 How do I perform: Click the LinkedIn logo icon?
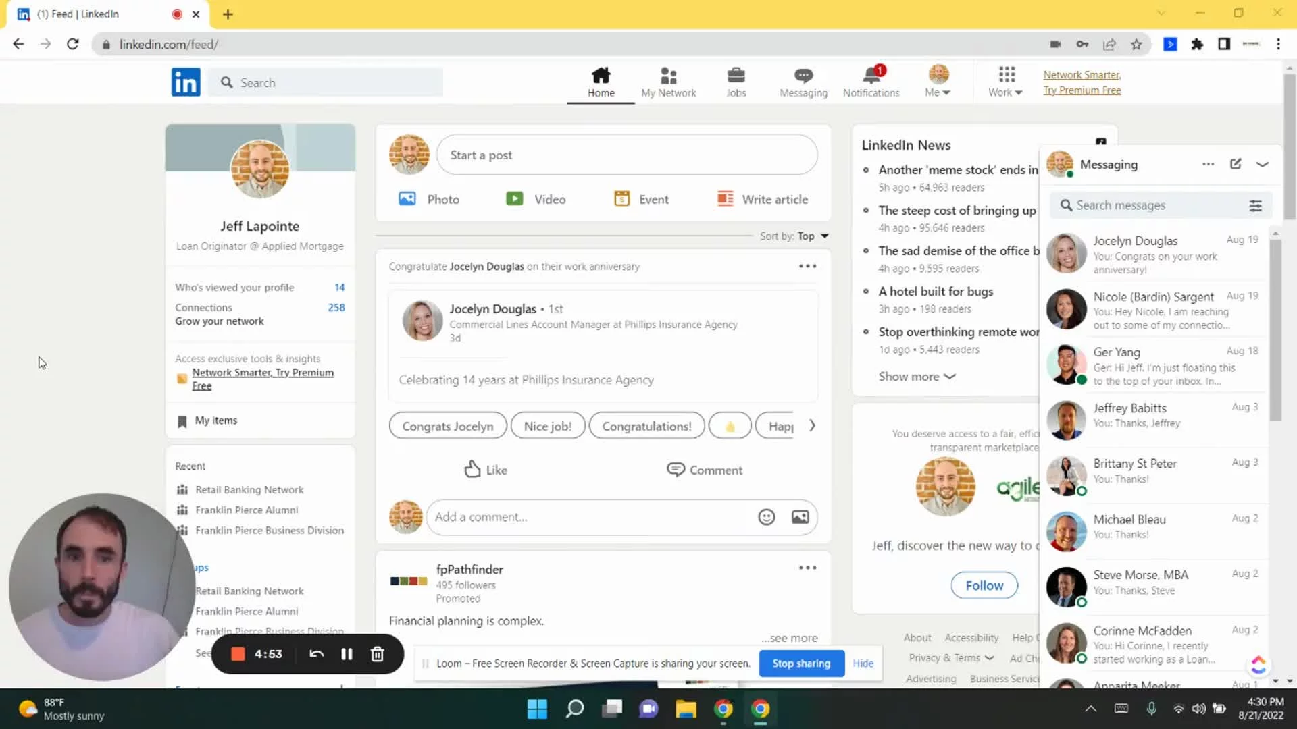coord(186,82)
